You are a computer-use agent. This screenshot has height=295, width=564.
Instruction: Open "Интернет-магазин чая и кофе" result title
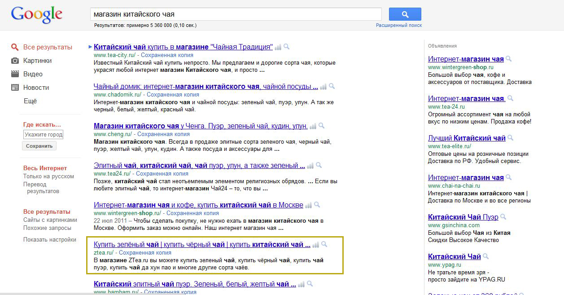(x=198, y=205)
